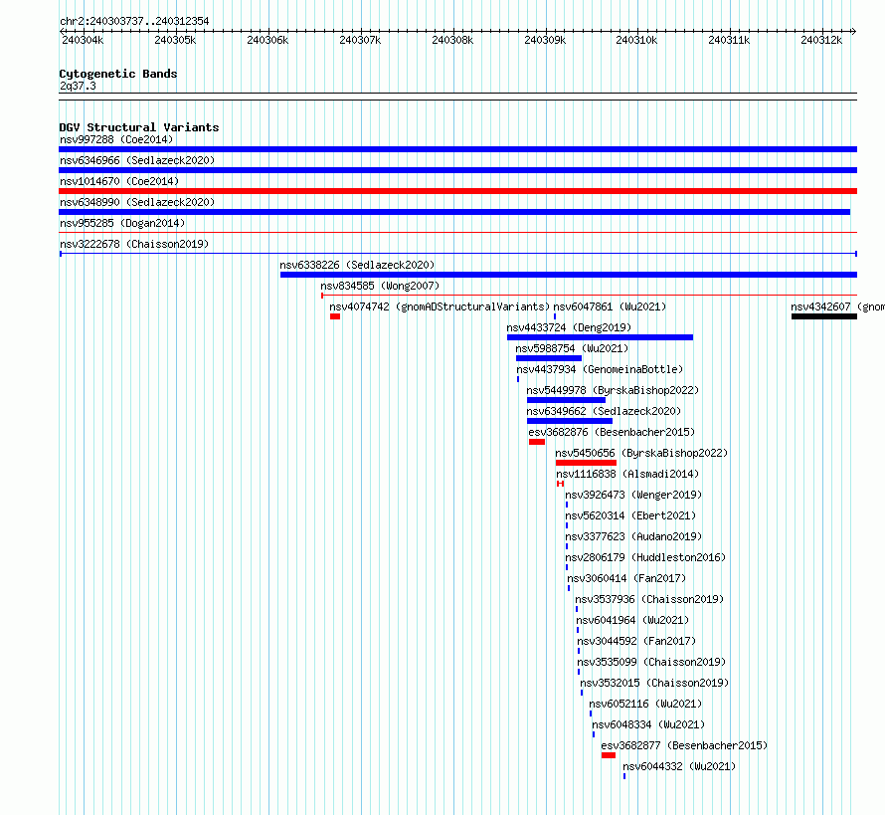
Task: Select the nsv4342607 label
Action: [837, 306]
